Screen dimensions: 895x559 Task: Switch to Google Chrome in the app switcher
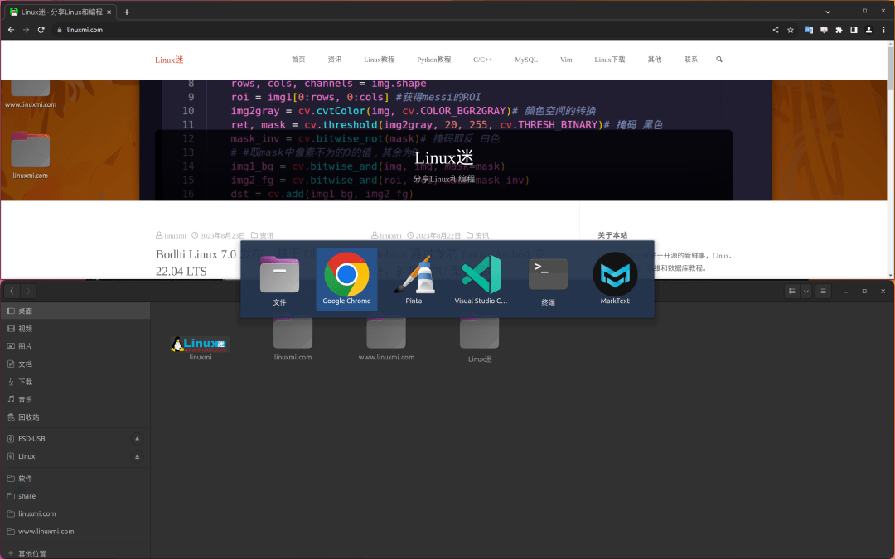tap(346, 279)
